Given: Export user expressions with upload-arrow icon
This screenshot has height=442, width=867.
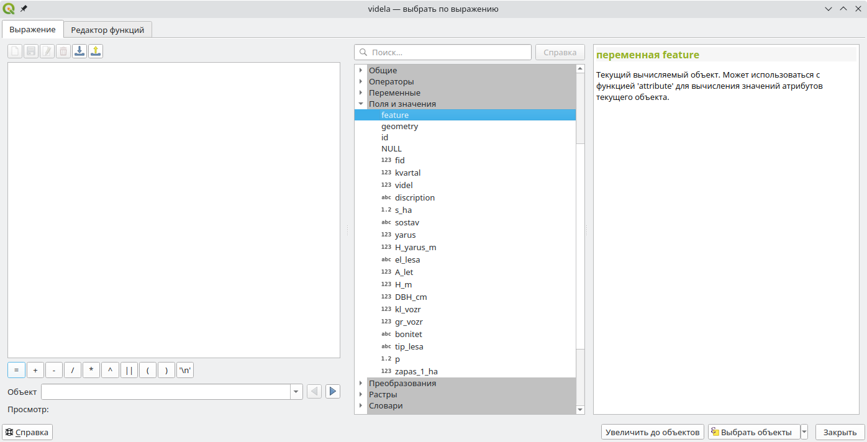Looking at the screenshot, I should tap(96, 52).
